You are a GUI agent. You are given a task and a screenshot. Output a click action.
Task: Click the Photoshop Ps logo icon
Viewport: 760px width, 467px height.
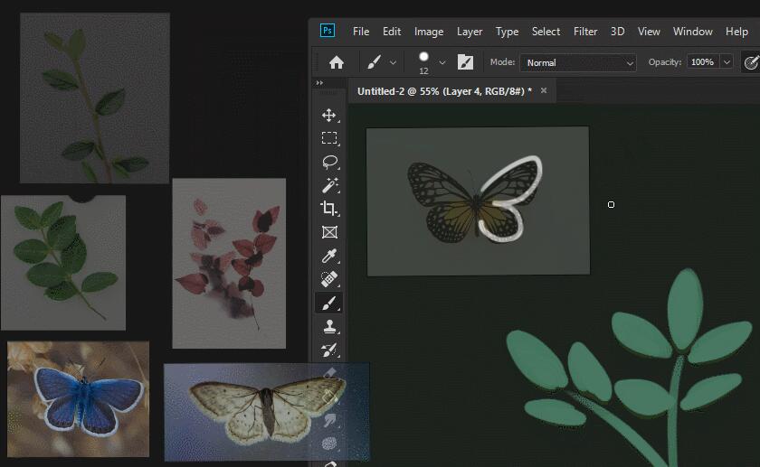328,31
